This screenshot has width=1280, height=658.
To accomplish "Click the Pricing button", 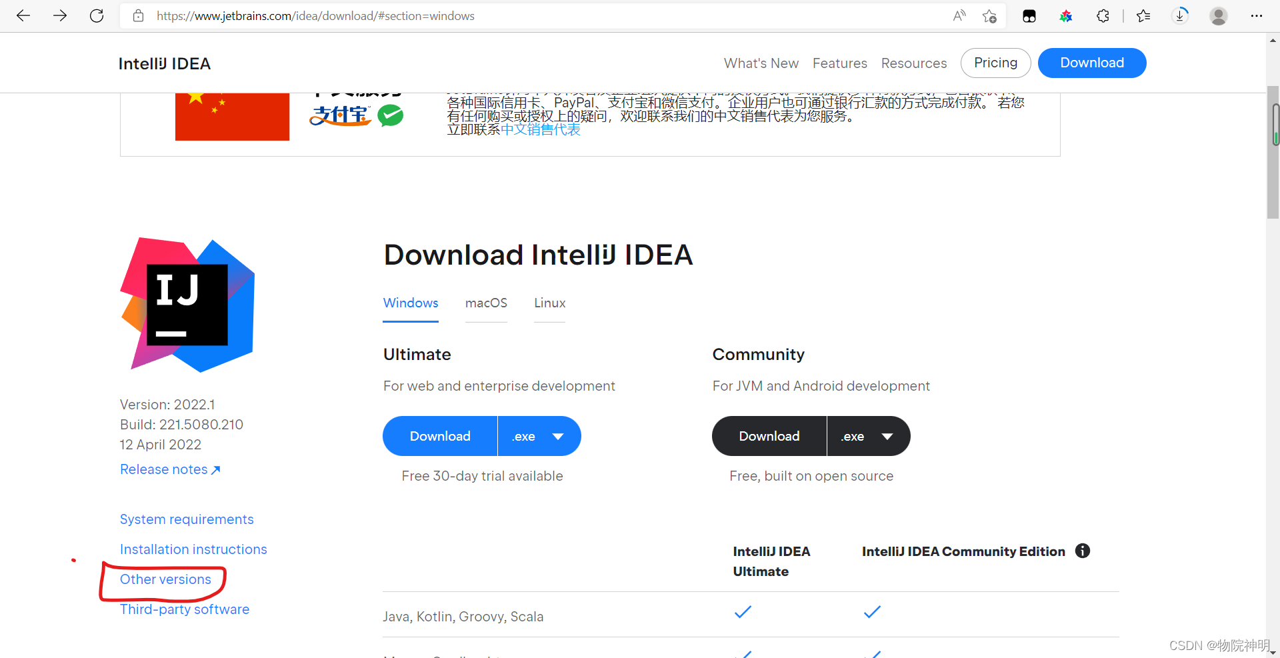I will 995,63.
